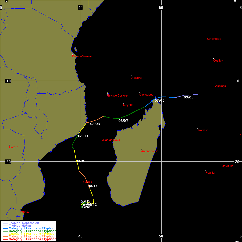Click the Tropical Depression legend entry

pos(24,223)
